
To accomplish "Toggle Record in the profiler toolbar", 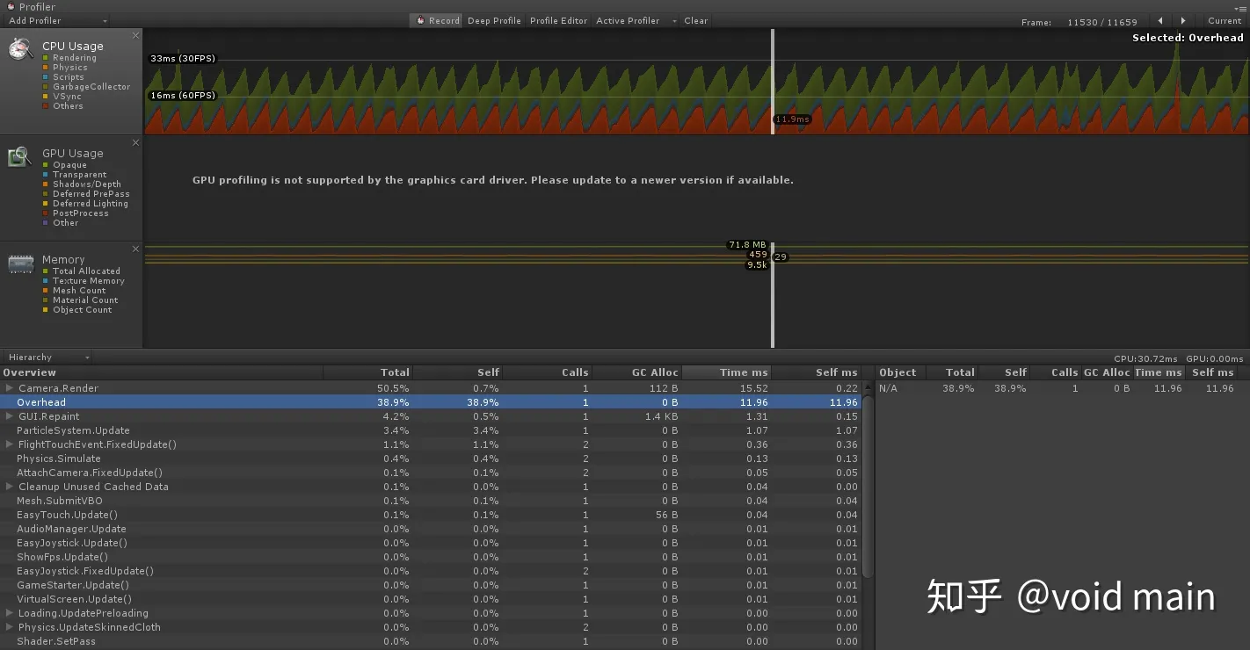I will (x=435, y=20).
